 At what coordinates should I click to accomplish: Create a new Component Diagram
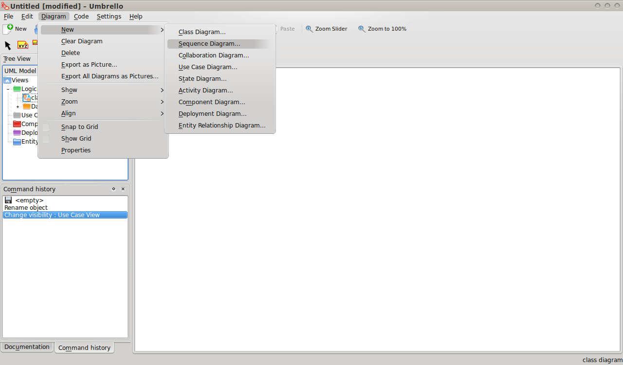tap(220, 102)
